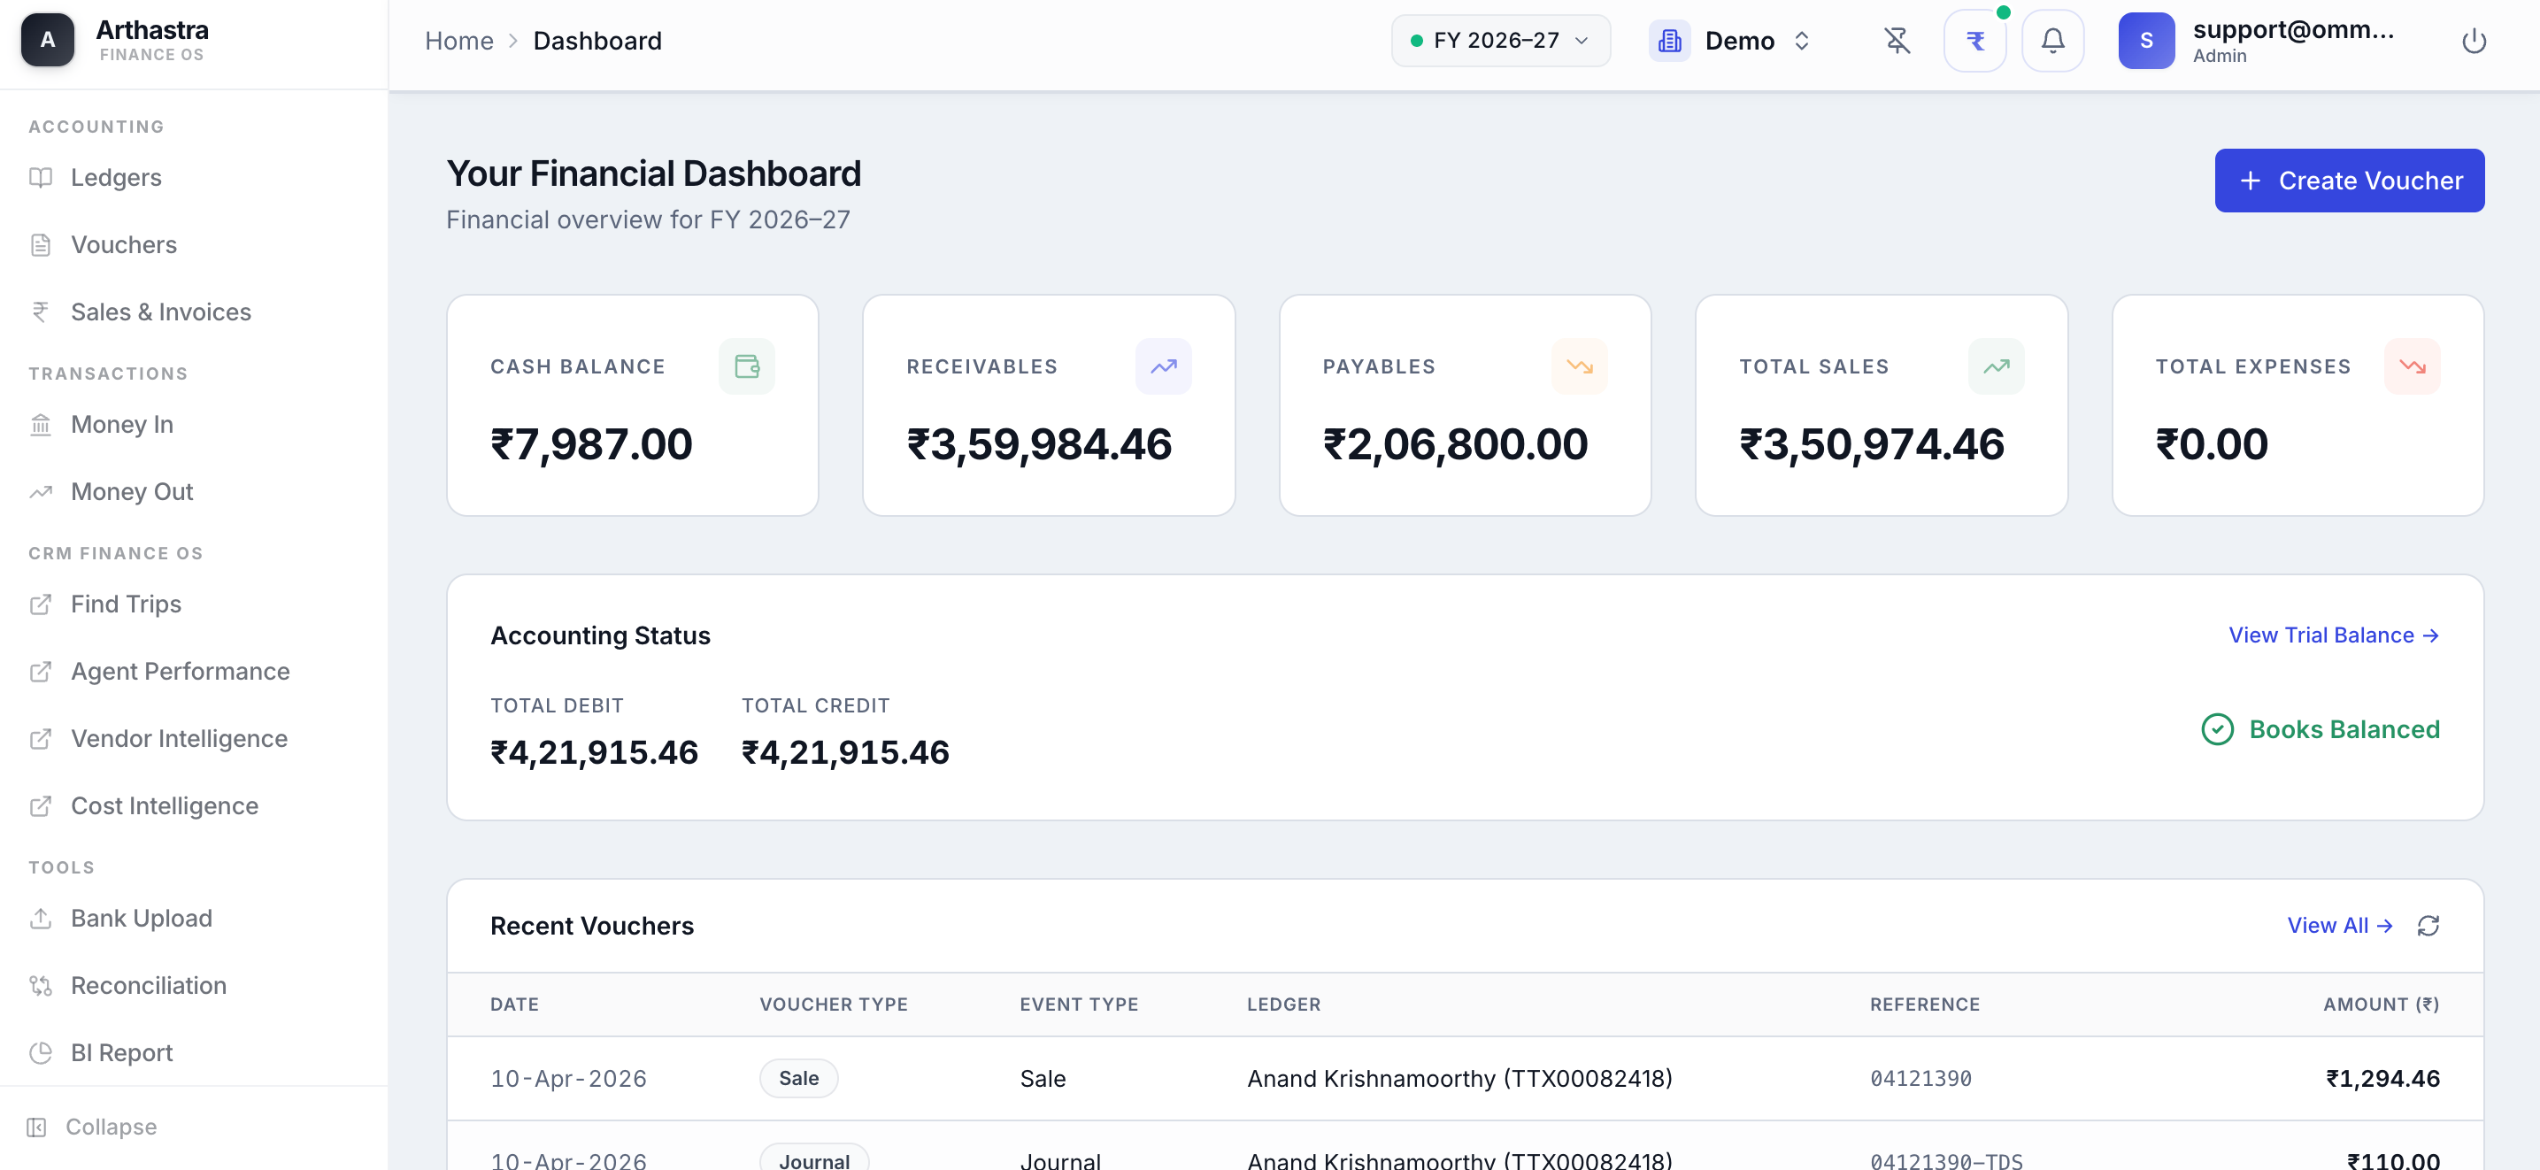Refresh the Recent Vouchers list
2540x1170 pixels.
coord(2428,925)
